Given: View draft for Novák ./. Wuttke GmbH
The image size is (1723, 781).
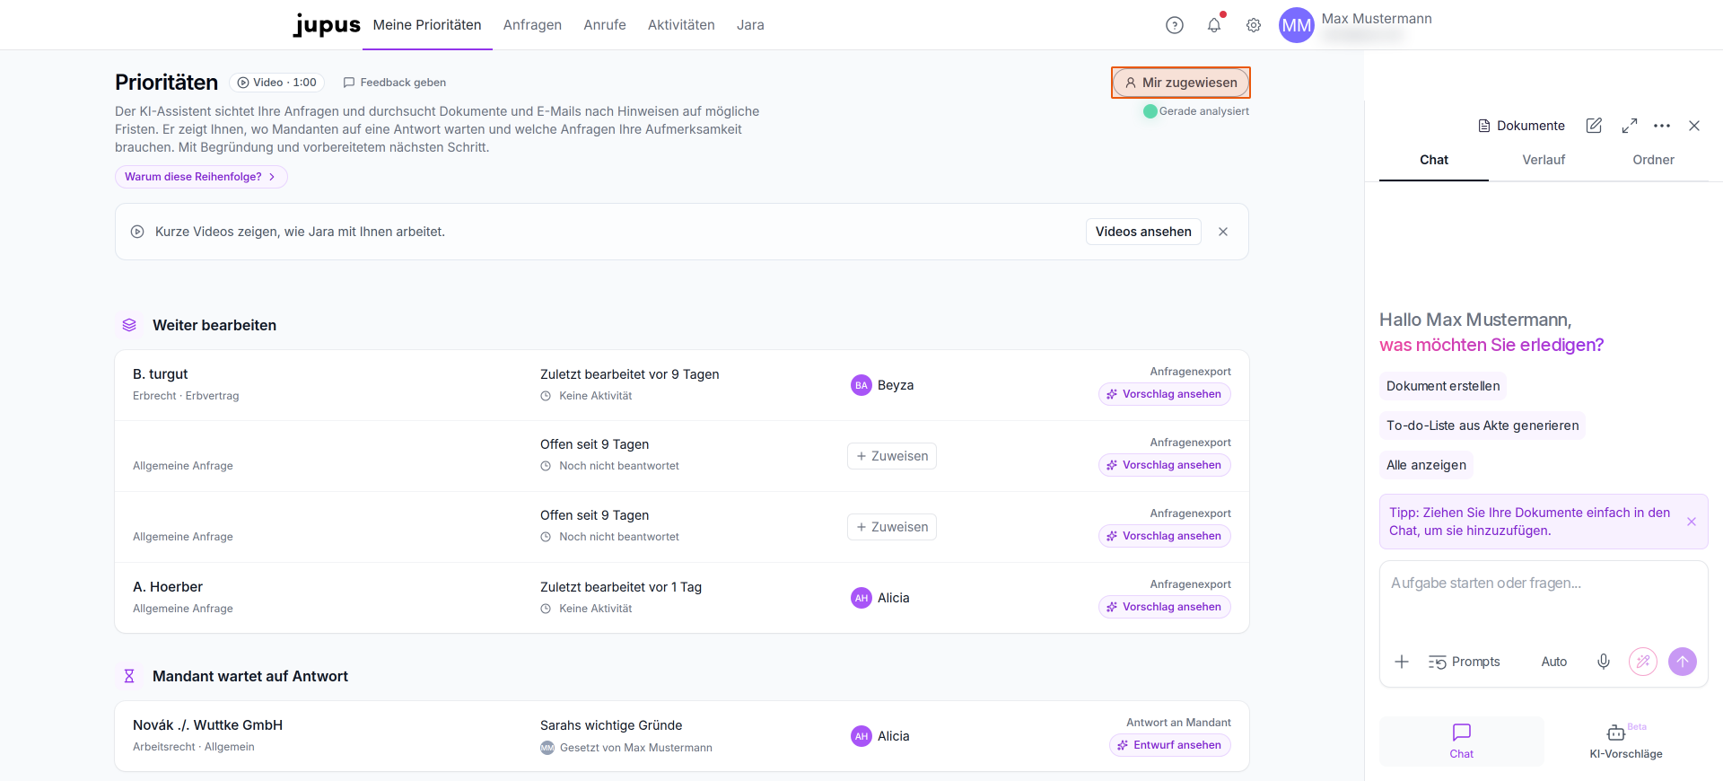Looking at the screenshot, I should point(1170,745).
